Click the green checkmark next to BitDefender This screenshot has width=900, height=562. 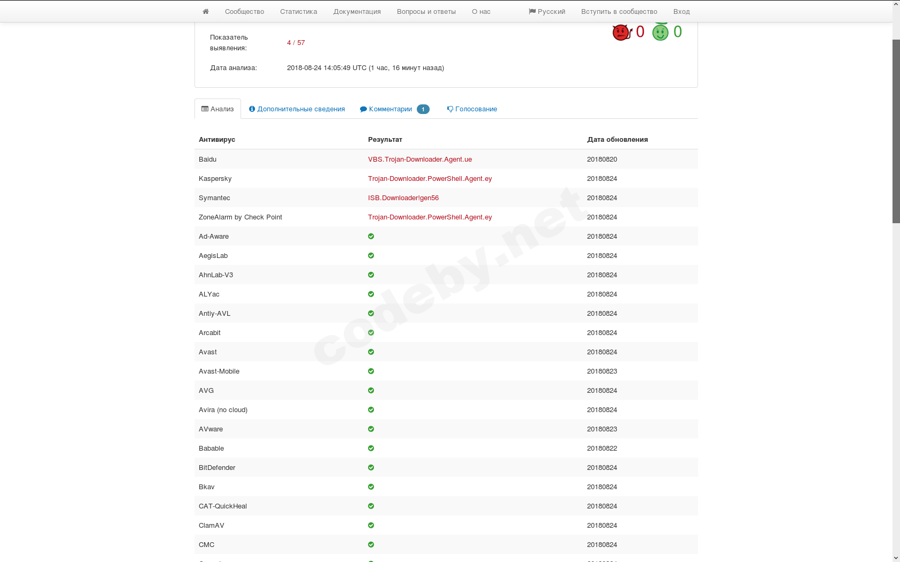371,467
